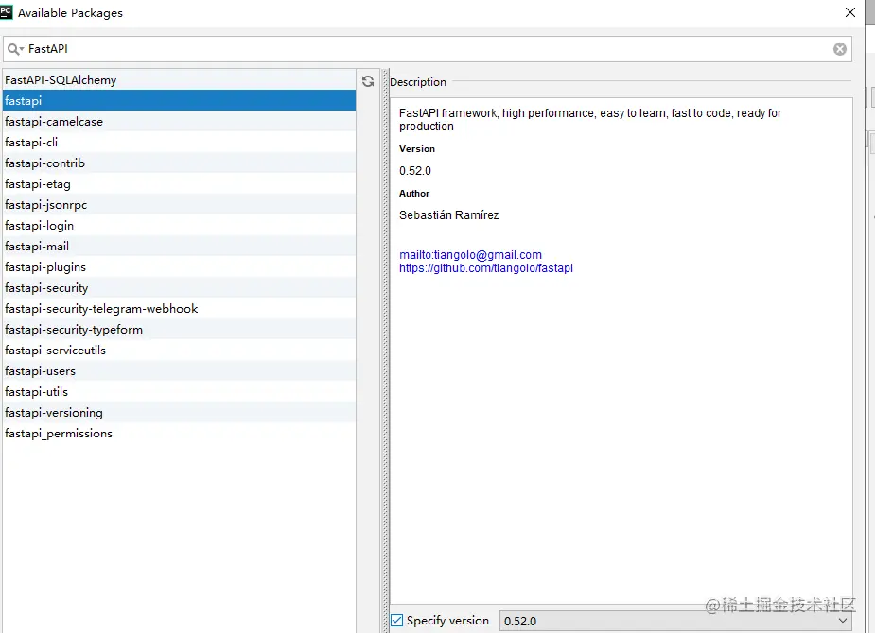Click the FastAPI framework description text
Screen dimensions: 875x633
[x=590, y=120]
